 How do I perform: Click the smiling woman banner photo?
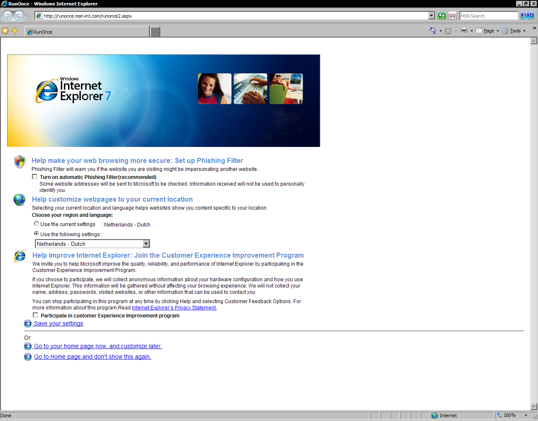215,89
